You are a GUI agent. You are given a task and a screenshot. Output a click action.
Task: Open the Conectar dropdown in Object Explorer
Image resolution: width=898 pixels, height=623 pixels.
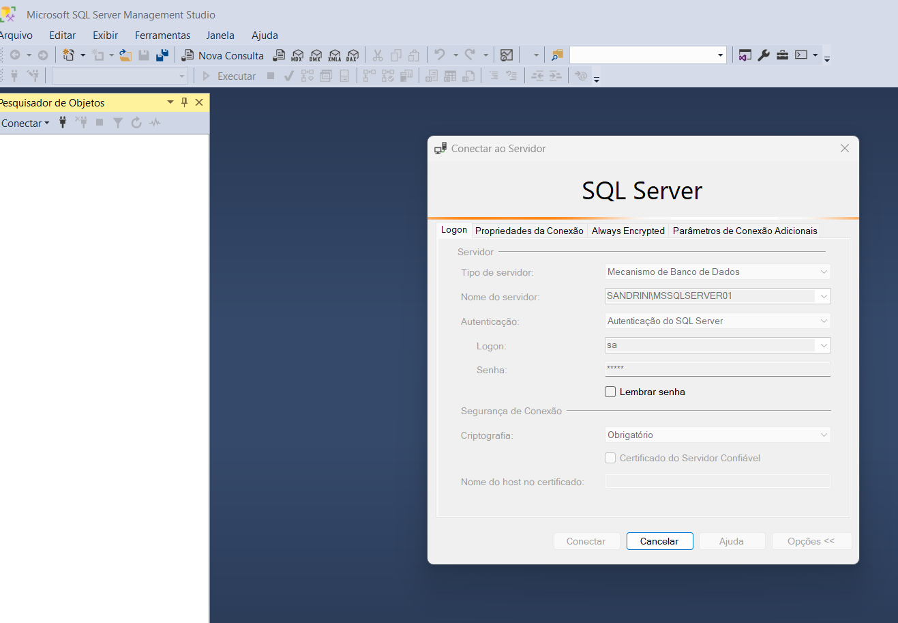[25, 123]
